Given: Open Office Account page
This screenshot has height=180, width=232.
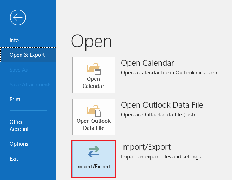Looking at the screenshot, I should click(x=19, y=126).
